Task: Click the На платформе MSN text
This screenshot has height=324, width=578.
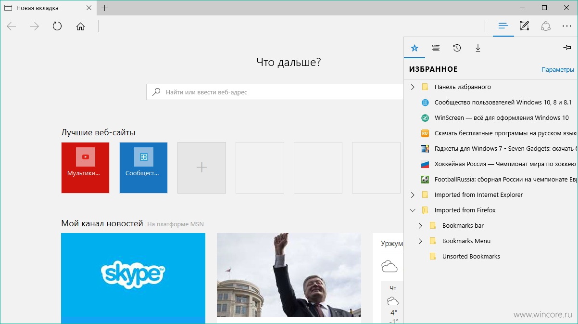Action: coord(176,224)
